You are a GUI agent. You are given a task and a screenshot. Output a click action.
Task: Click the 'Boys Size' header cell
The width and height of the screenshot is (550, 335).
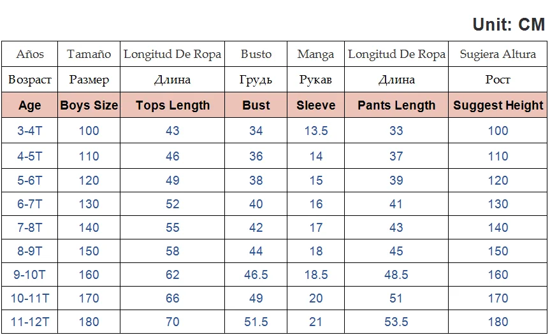point(89,106)
